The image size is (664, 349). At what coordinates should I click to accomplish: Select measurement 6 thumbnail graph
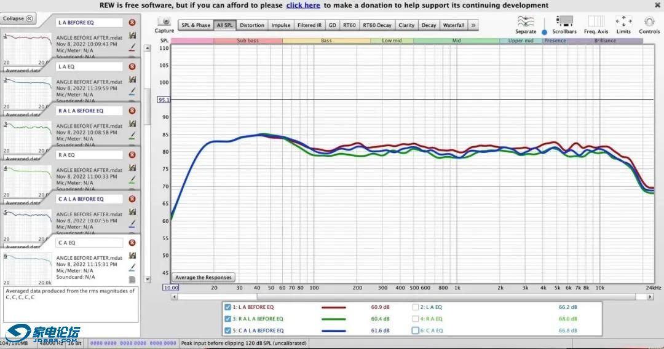click(28, 269)
